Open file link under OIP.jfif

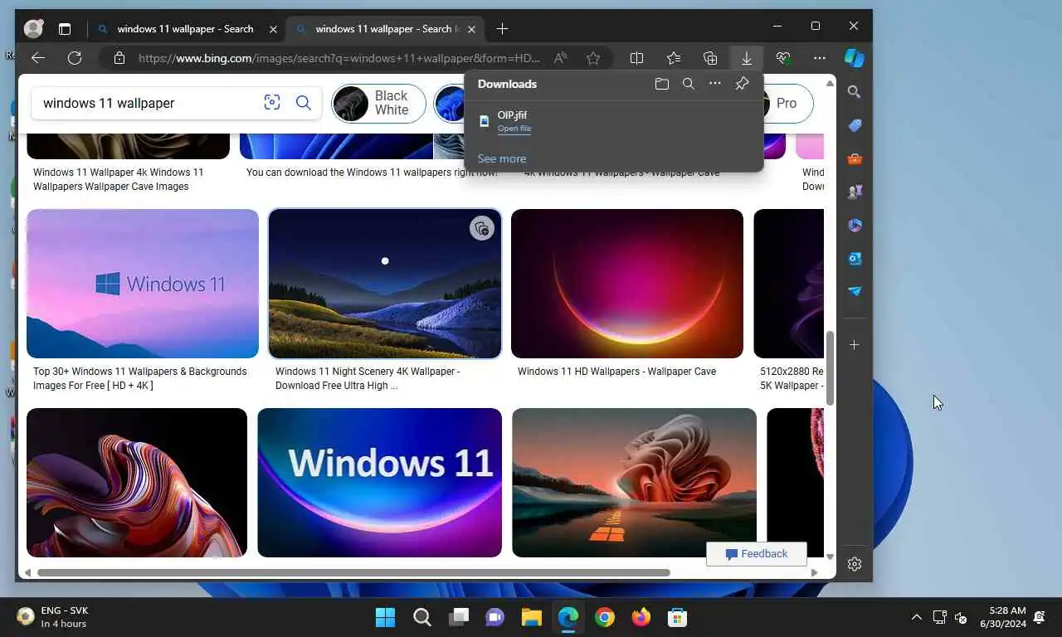coord(514,129)
